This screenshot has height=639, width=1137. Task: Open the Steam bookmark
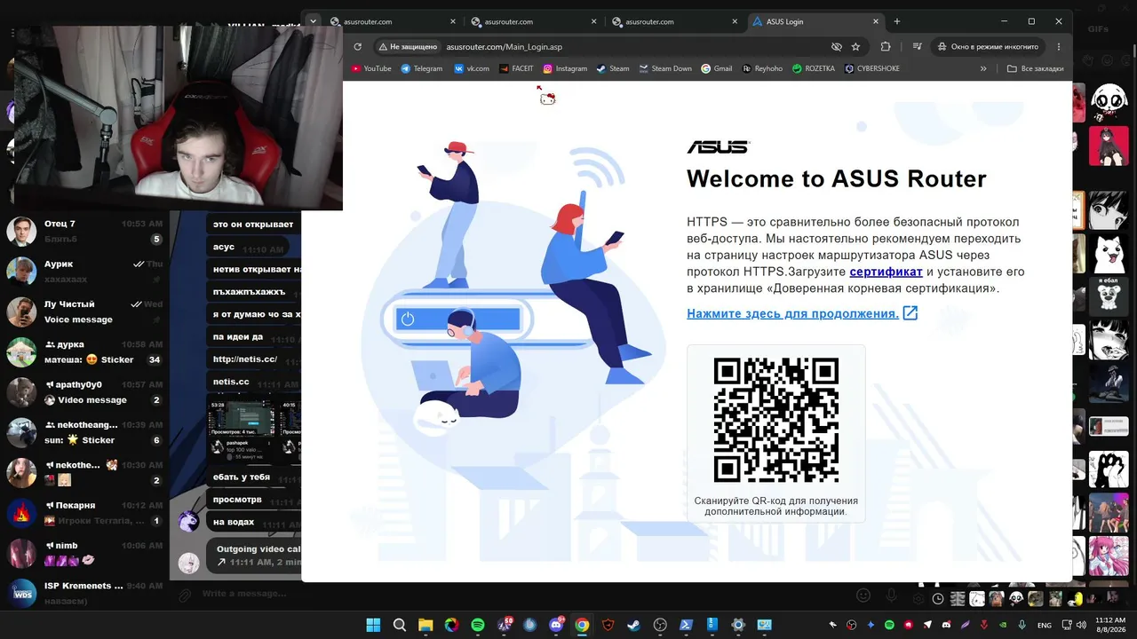613,68
